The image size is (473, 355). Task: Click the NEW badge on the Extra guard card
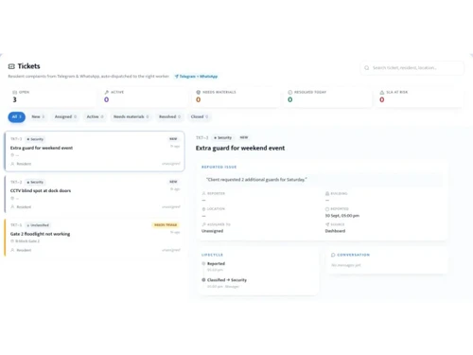point(173,139)
